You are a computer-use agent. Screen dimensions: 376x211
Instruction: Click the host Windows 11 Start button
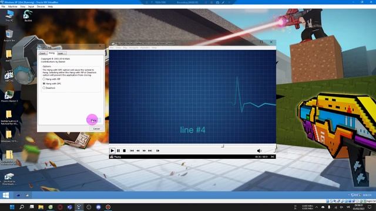pyautogui.click(x=12, y=207)
